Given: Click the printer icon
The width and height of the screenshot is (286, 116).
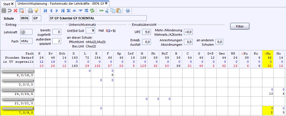Looking at the screenshot, I should 30,11.
